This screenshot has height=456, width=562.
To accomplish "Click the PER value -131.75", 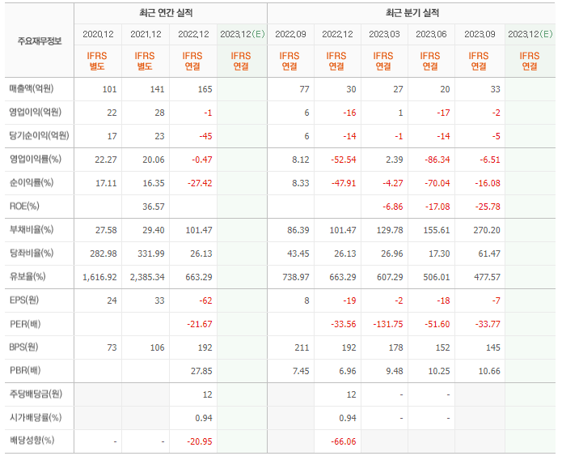I will pos(388,324).
